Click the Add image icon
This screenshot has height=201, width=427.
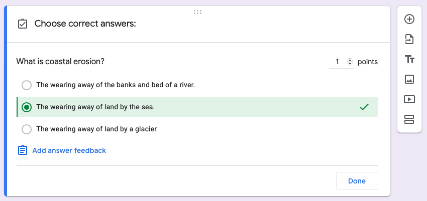[x=409, y=79]
